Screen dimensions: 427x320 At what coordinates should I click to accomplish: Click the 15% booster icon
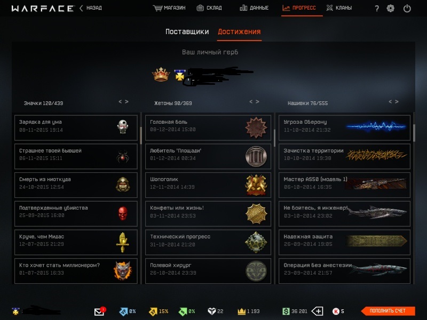click(x=153, y=311)
